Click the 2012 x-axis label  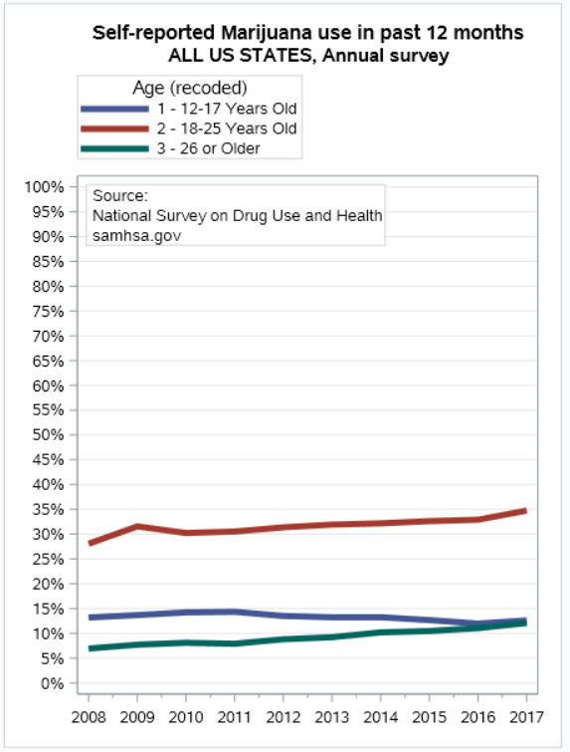(284, 717)
